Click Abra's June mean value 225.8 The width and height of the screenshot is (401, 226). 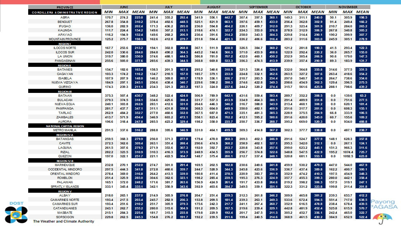[138, 18]
